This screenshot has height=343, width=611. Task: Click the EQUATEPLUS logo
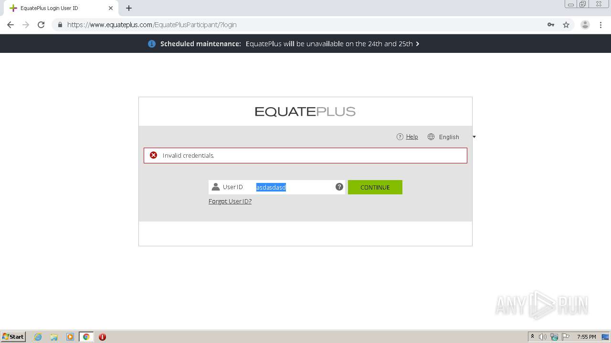point(305,111)
